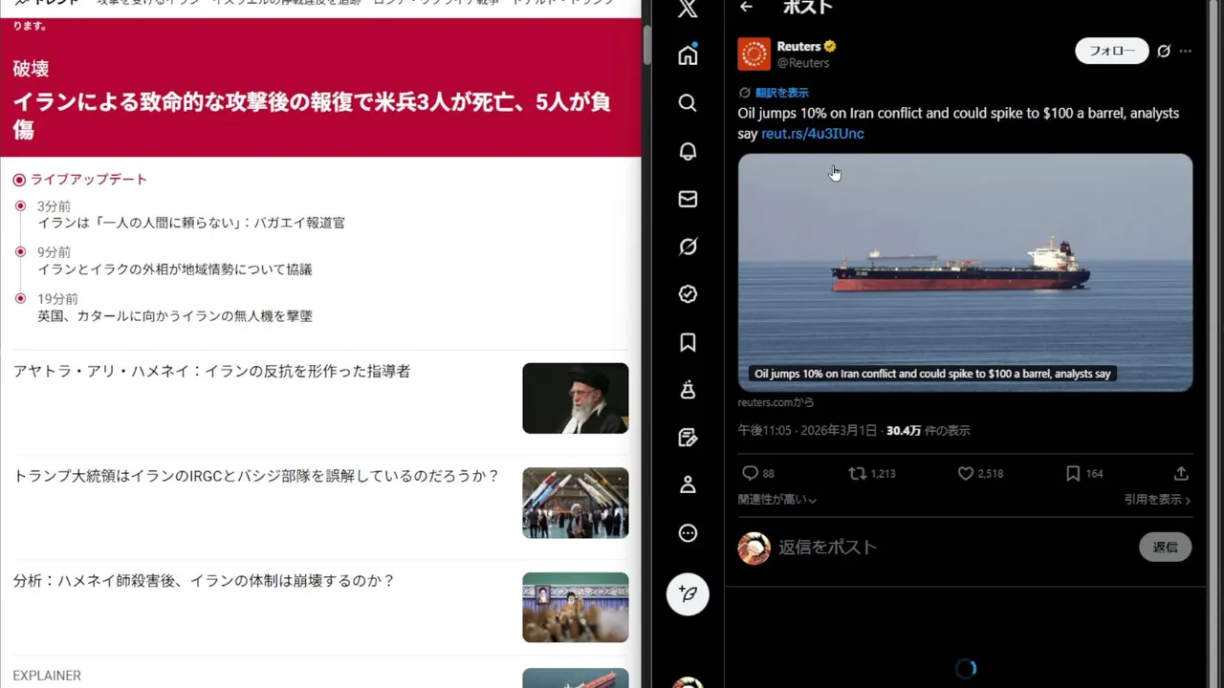
Task: Go back with the arrow icon
Action: point(747,7)
